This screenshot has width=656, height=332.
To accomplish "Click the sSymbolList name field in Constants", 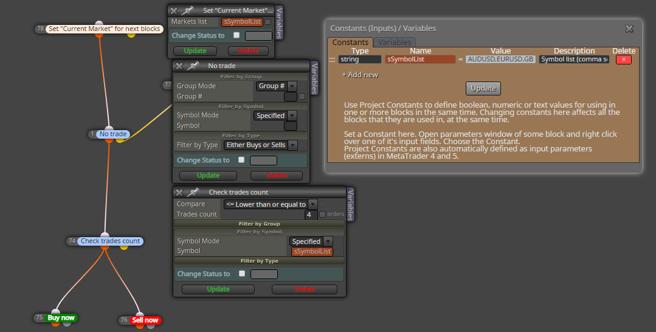I will point(420,60).
